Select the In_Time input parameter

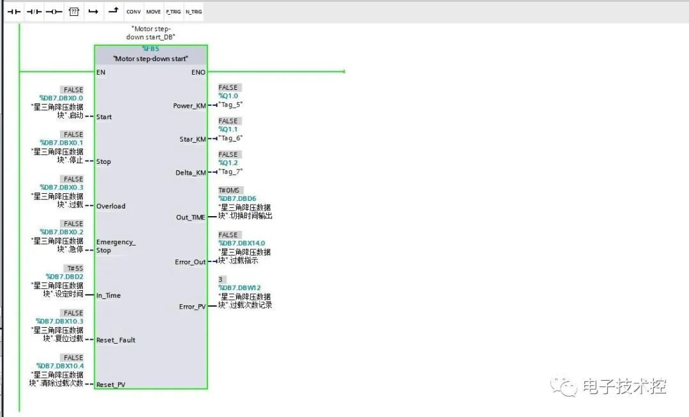(x=108, y=295)
